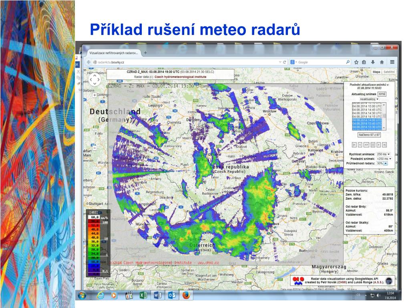
Task: Open the A.S.S. link in credits
Action: tap(378, 282)
